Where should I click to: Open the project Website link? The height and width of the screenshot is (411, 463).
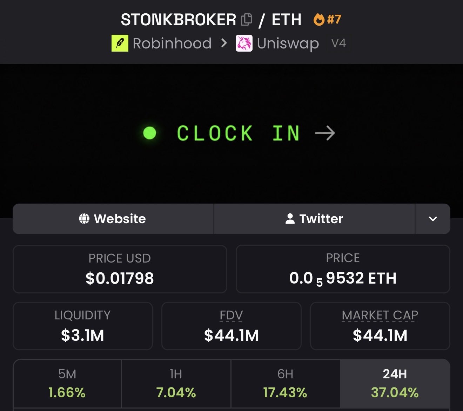[x=113, y=219]
